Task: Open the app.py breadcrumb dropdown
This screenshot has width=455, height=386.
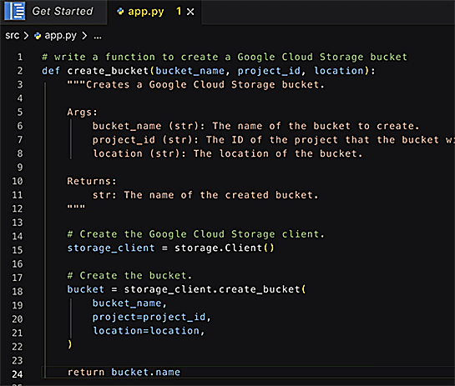Action: coord(60,36)
